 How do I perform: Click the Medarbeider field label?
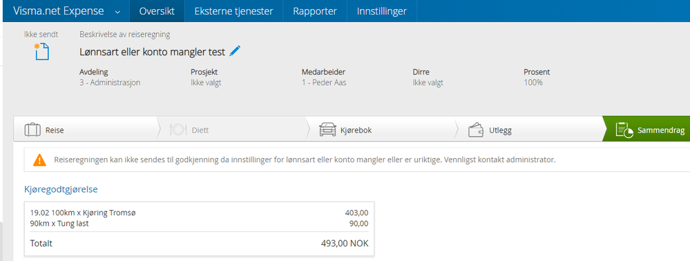pos(323,72)
